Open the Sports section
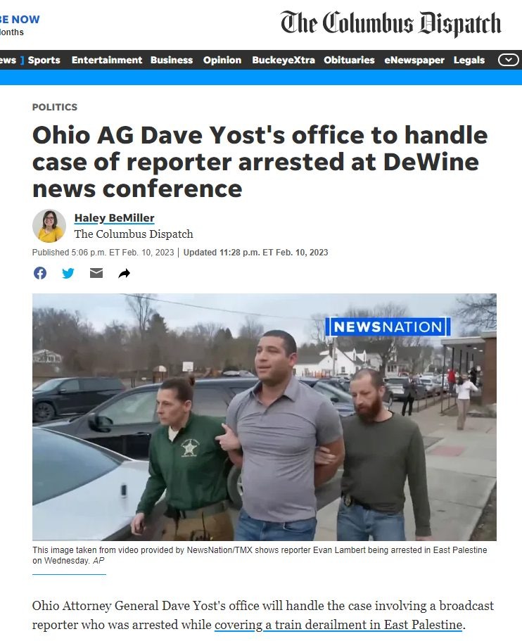The width and height of the screenshot is (522, 641). (44, 60)
